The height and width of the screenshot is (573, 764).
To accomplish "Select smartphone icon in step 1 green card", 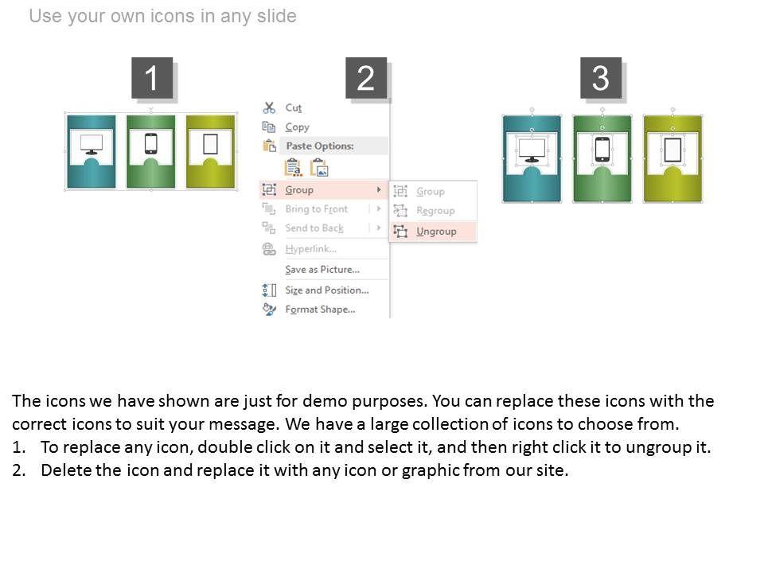I will click(151, 144).
